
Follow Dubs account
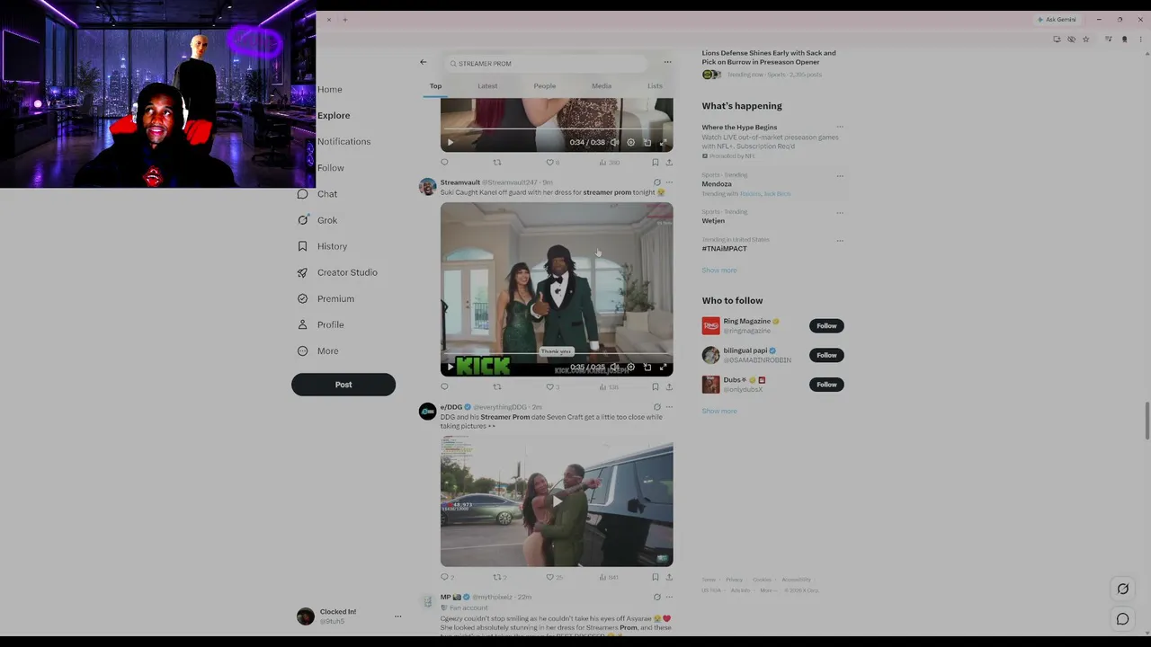(x=826, y=385)
